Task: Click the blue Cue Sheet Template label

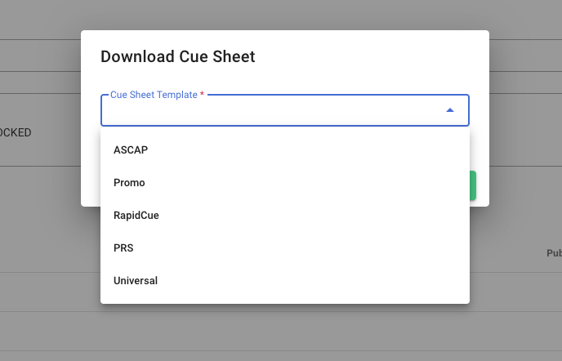Action: (x=154, y=95)
